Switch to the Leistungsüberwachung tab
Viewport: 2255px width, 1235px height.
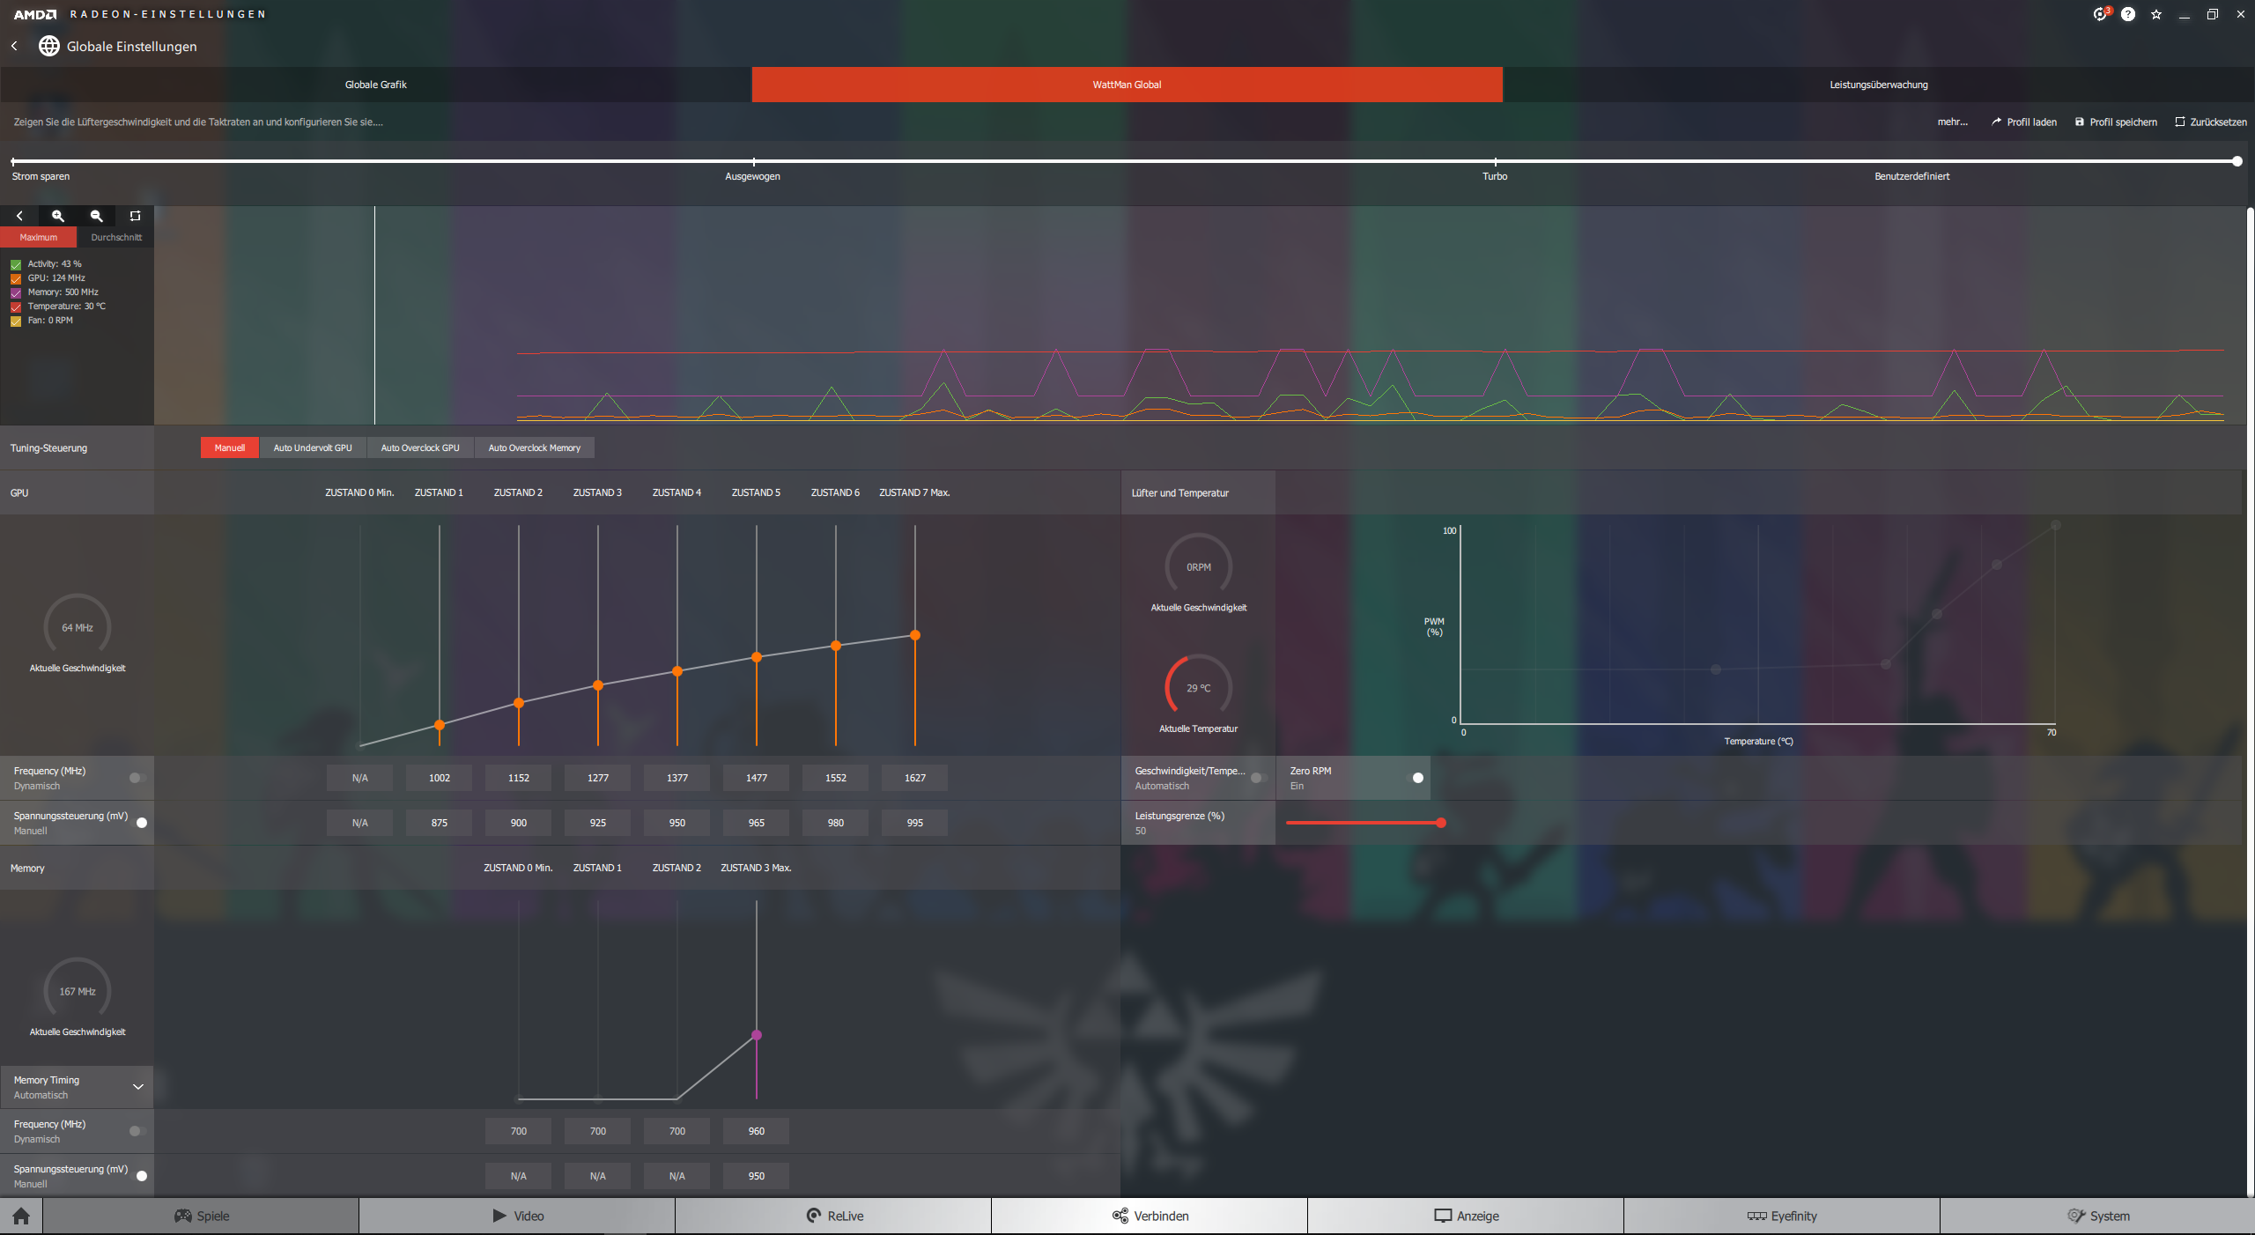[x=1878, y=85]
